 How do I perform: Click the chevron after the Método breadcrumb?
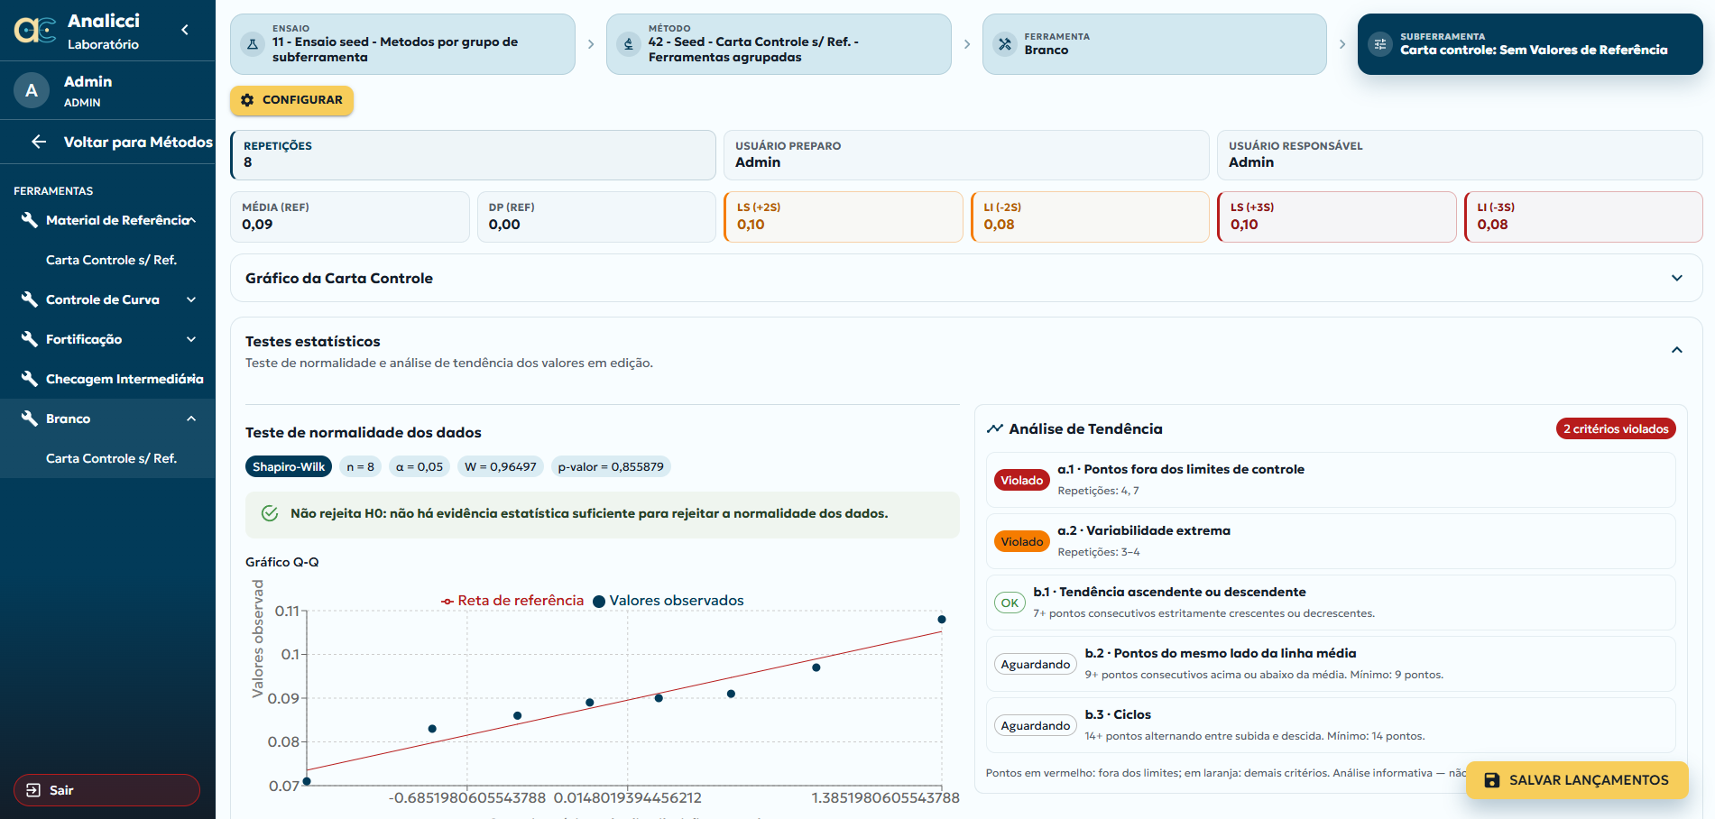pos(967,43)
